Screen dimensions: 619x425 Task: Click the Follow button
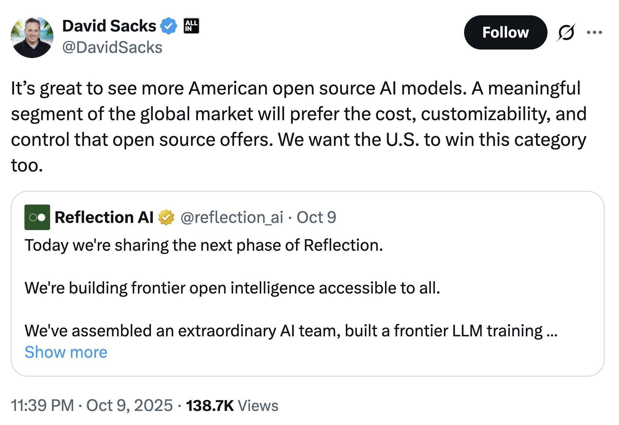point(505,32)
